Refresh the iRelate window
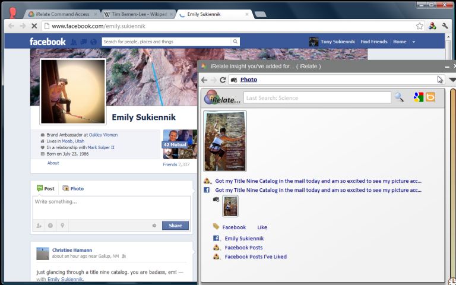456x285 pixels. coord(223,80)
